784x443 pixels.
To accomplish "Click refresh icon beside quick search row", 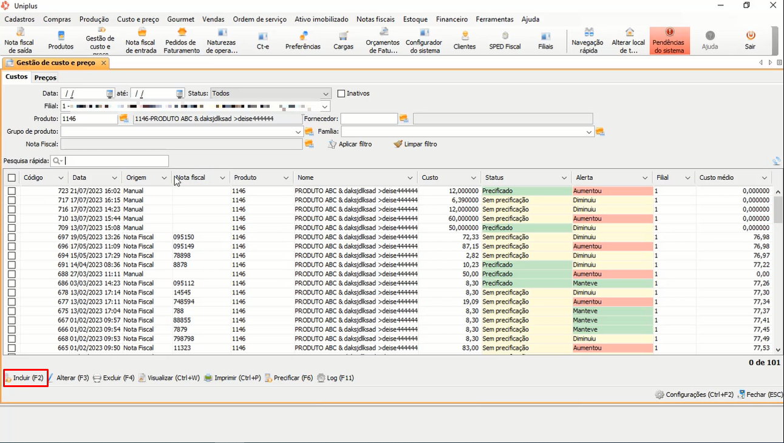I will [776, 161].
